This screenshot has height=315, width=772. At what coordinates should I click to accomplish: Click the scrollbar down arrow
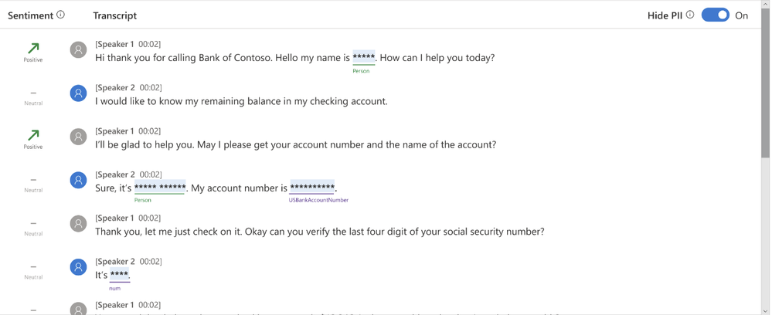pos(766,310)
